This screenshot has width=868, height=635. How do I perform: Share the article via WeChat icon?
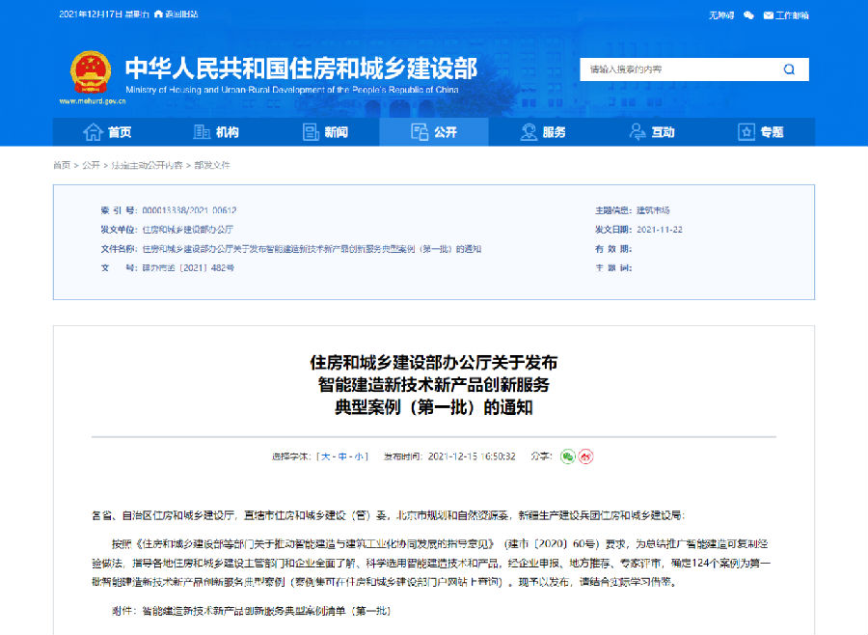click(x=568, y=456)
